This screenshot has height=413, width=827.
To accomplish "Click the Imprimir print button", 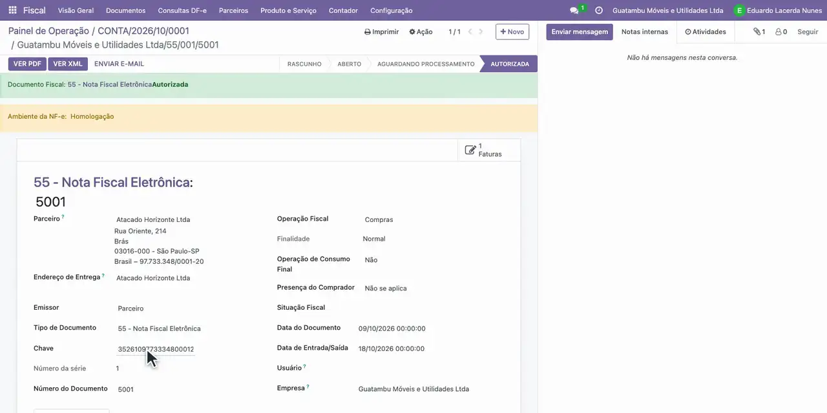I will tap(382, 32).
